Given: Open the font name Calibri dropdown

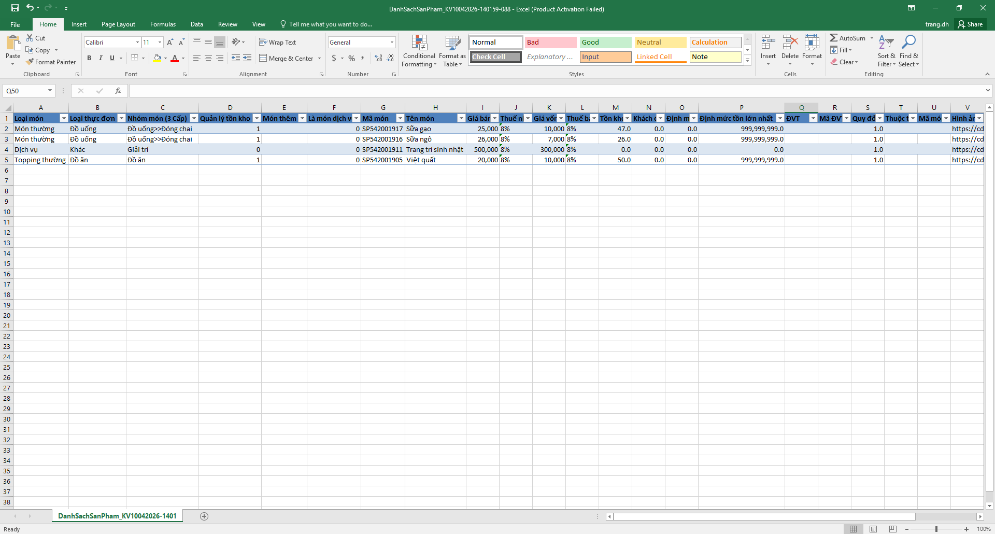Looking at the screenshot, I should point(137,43).
